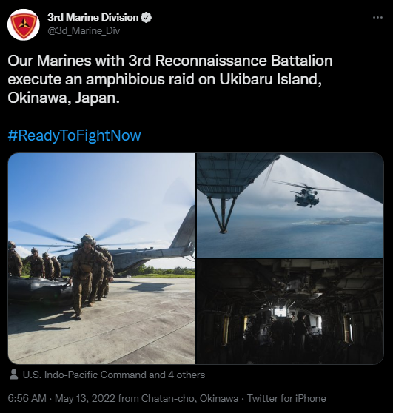393x413 pixels.
Task: Visit the @3d_Marine_Div handle link
Action: point(84,31)
